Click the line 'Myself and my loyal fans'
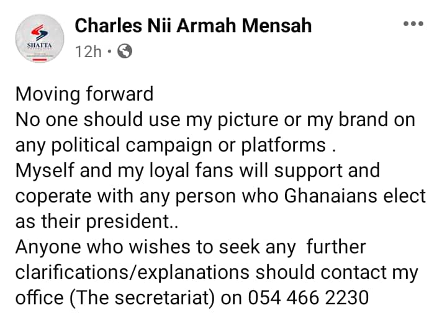This screenshot has height=318, width=442. (197, 170)
